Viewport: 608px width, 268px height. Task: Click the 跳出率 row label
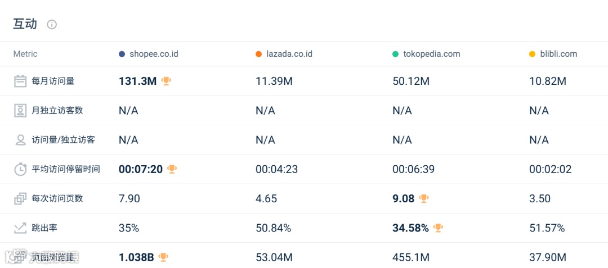44,228
